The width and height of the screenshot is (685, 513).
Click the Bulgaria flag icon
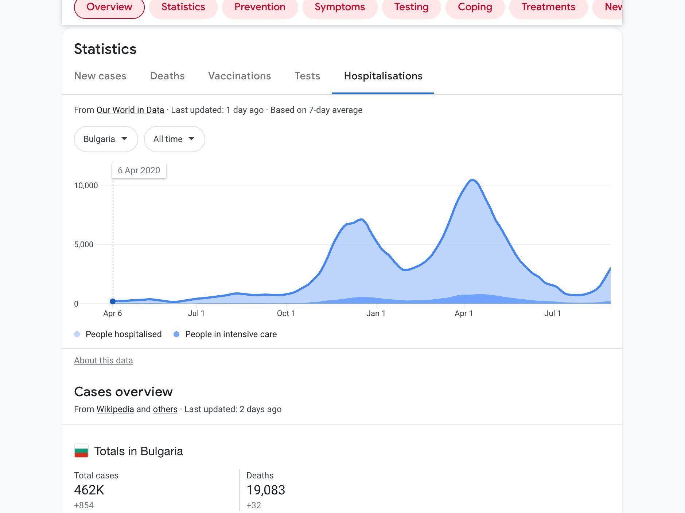[x=81, y=451]
